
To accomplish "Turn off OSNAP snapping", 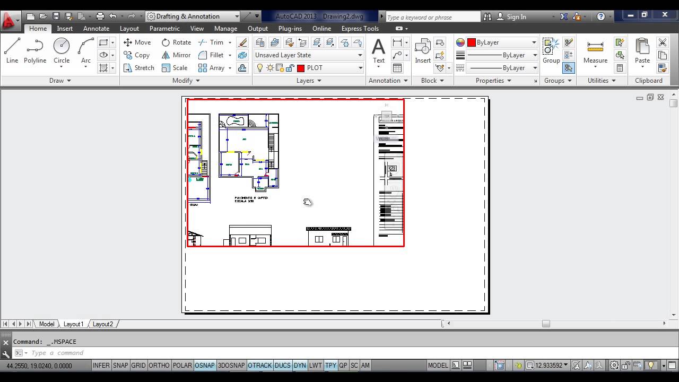I will (205, 365).
